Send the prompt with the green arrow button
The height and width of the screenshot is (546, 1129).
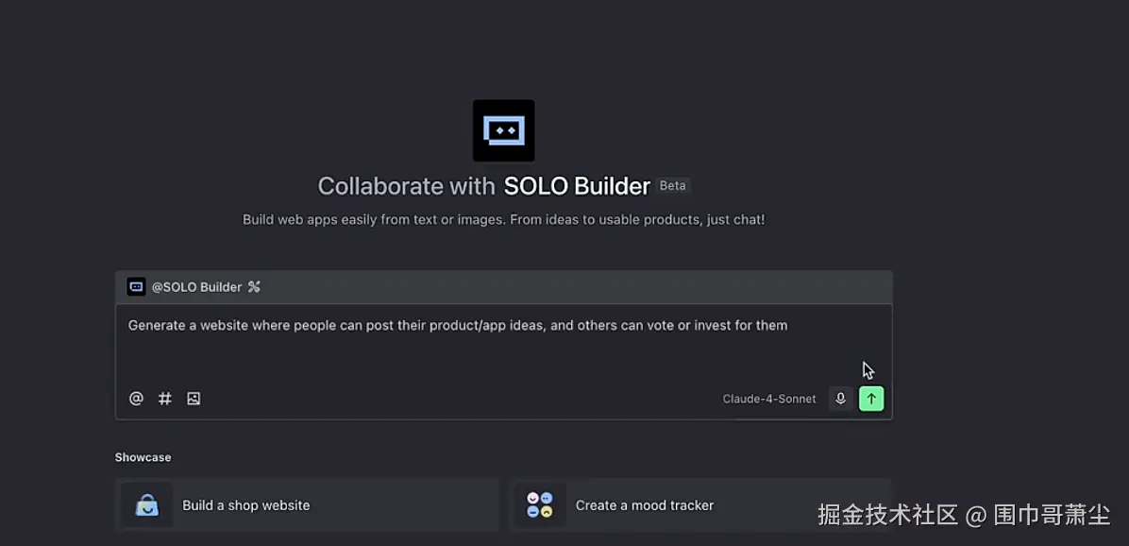(871, 399)
